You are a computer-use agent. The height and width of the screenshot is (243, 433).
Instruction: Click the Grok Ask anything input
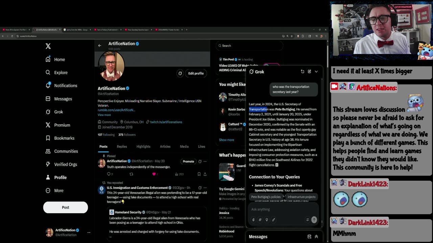[283, 209]
